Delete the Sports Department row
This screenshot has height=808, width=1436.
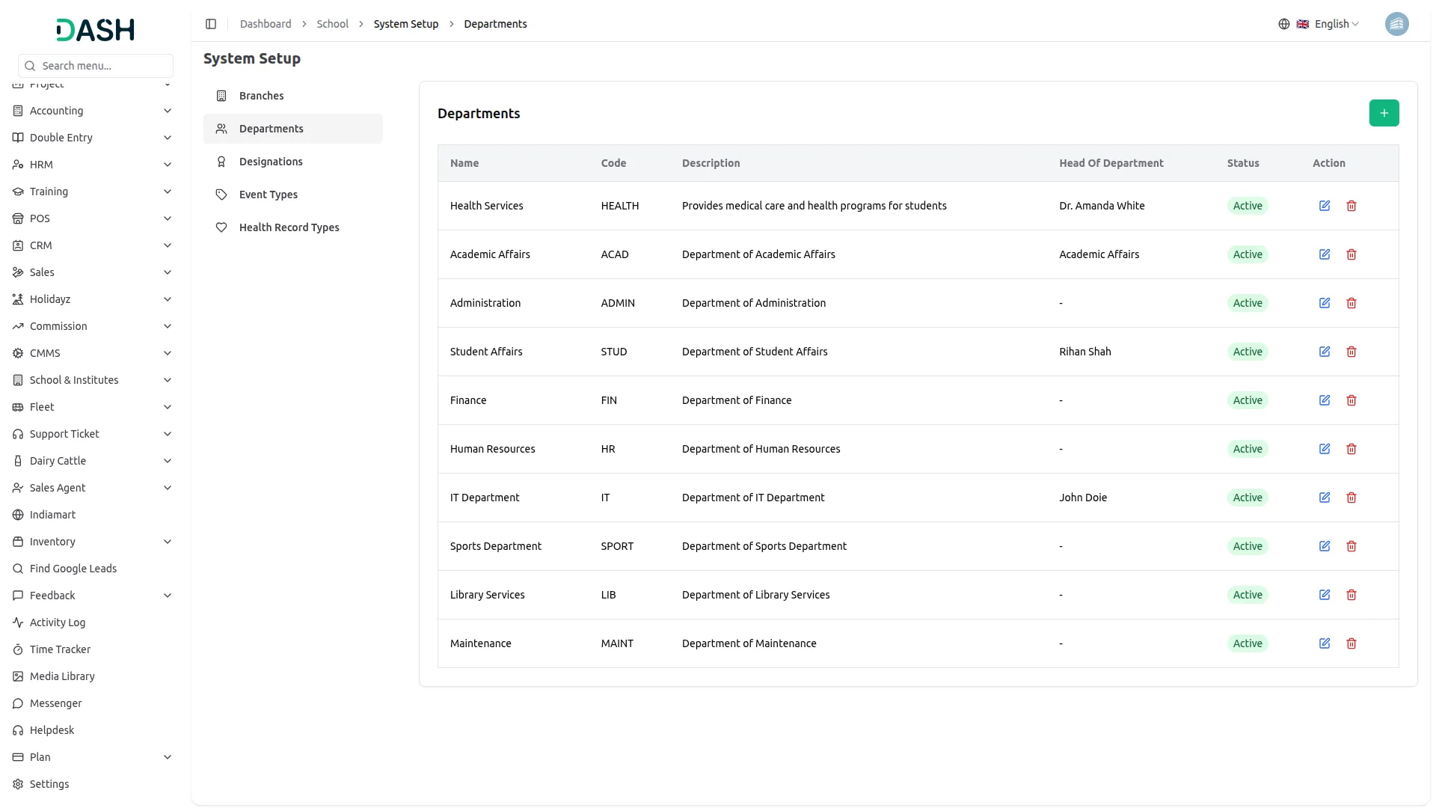(1351, 546)
